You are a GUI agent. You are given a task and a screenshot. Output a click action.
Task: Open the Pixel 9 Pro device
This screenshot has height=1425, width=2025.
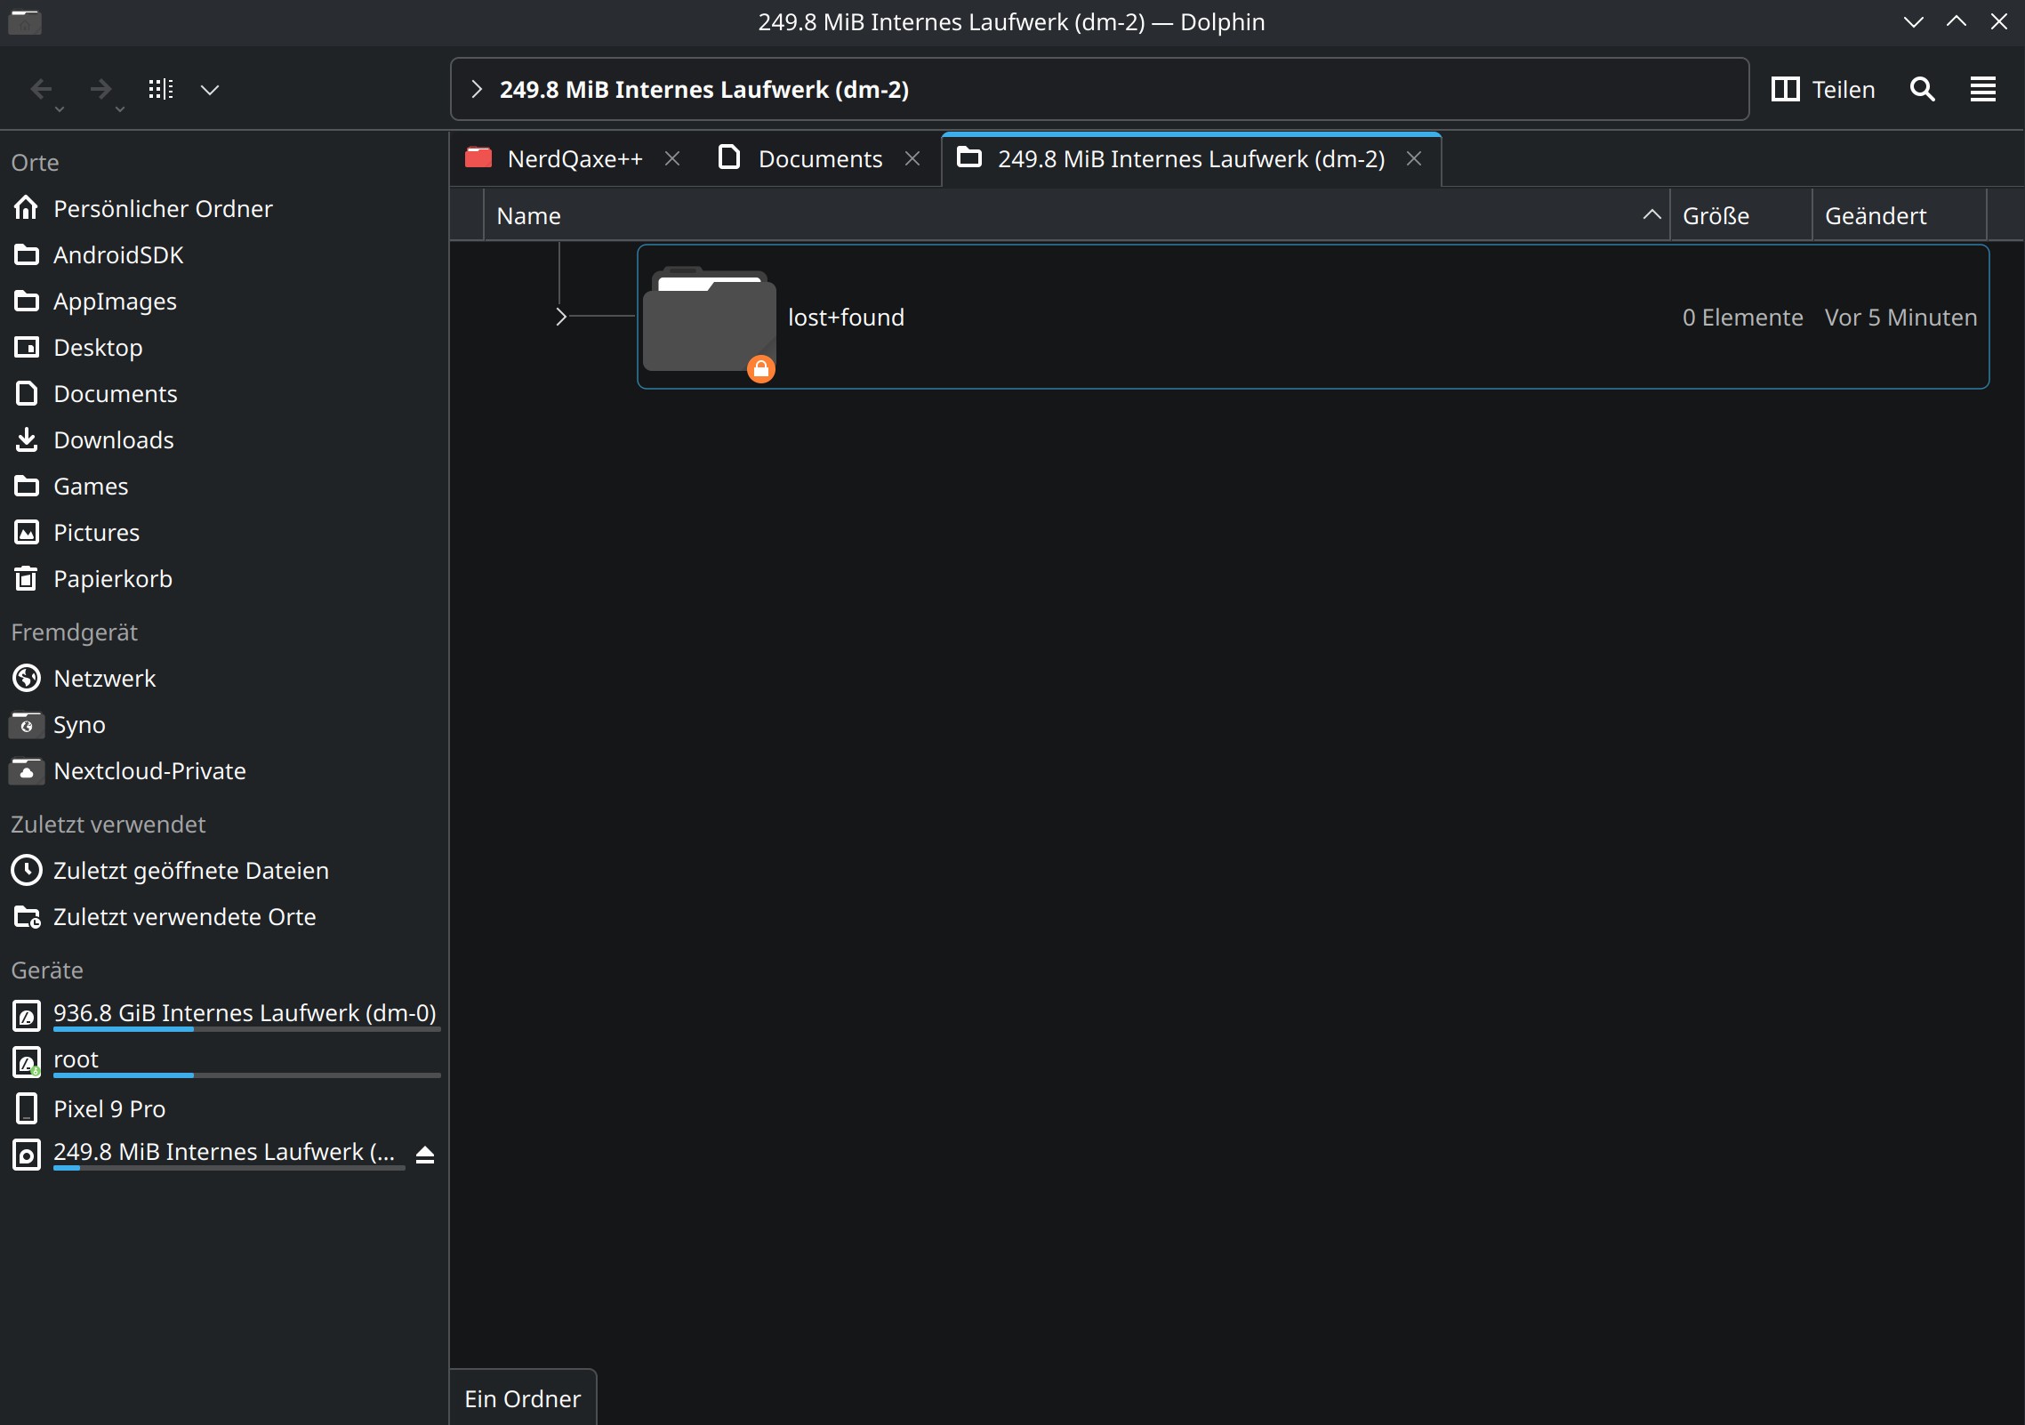point(108,1109)
